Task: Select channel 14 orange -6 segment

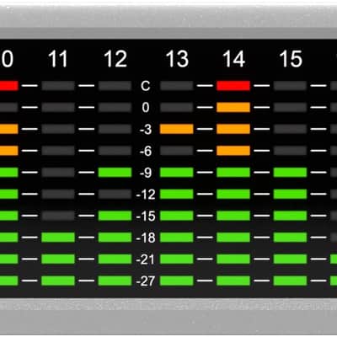Action: click(x=233, y=151)
